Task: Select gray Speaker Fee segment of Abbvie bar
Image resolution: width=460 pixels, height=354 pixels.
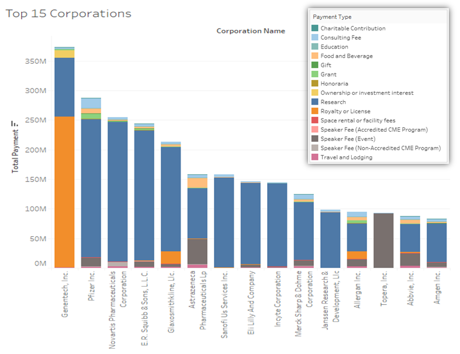Action: pyautogui.click(x=410, y=259)
